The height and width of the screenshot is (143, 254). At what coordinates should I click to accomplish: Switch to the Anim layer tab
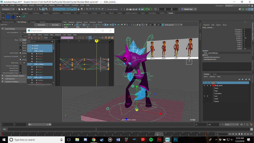pyautogui.click(x=215, y=74)
